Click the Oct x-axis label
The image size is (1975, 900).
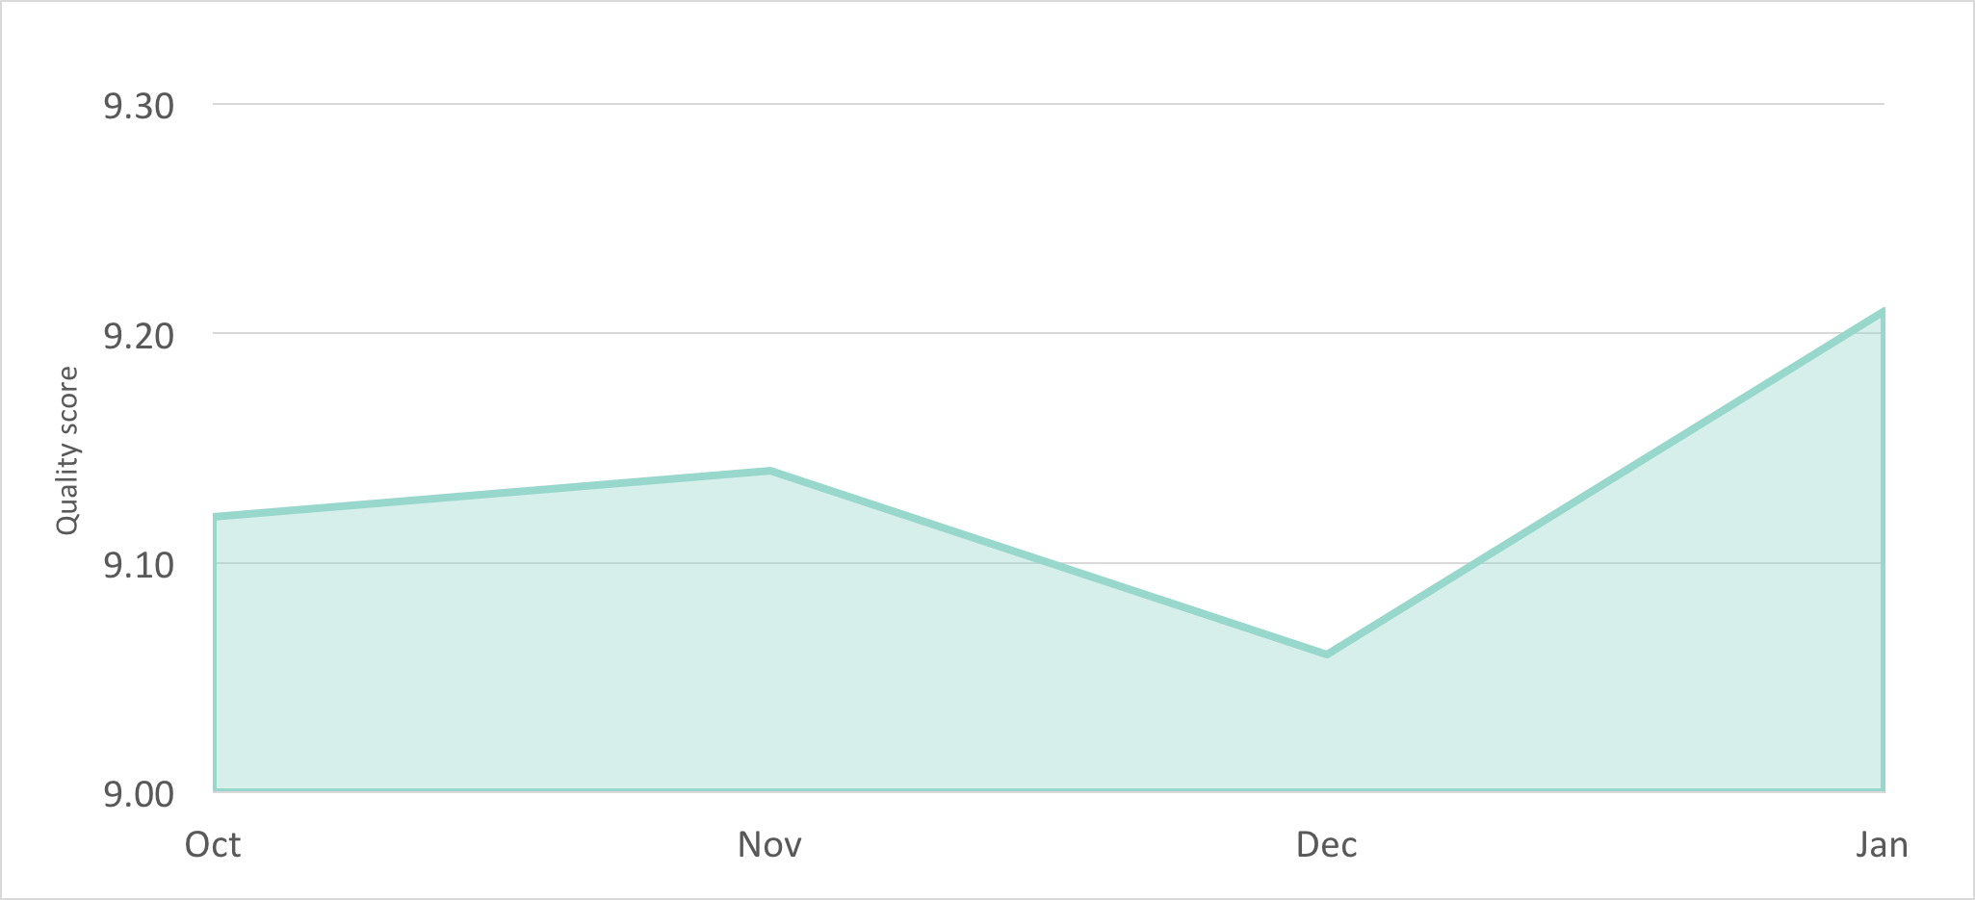(x=213, y=845)
